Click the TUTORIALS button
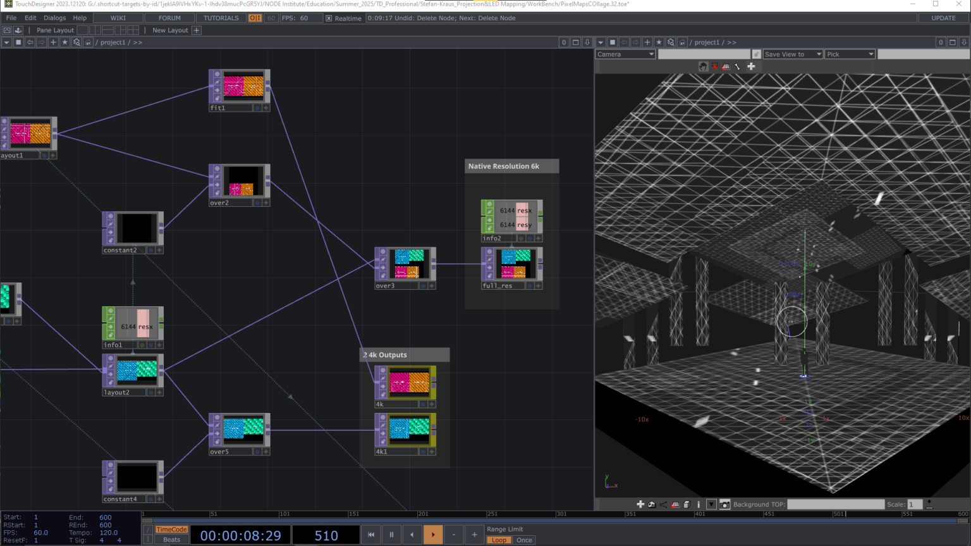This screenshot has height=546, width=971. (x=221, y=18)
